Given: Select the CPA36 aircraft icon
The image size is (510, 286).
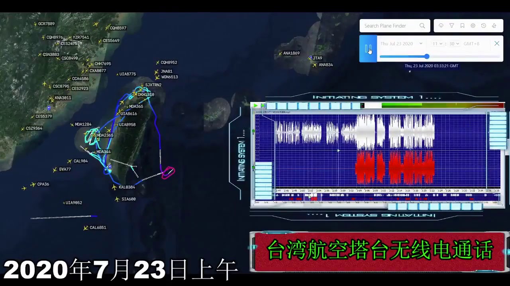Looking at the screenshot, I should [33, 184].
